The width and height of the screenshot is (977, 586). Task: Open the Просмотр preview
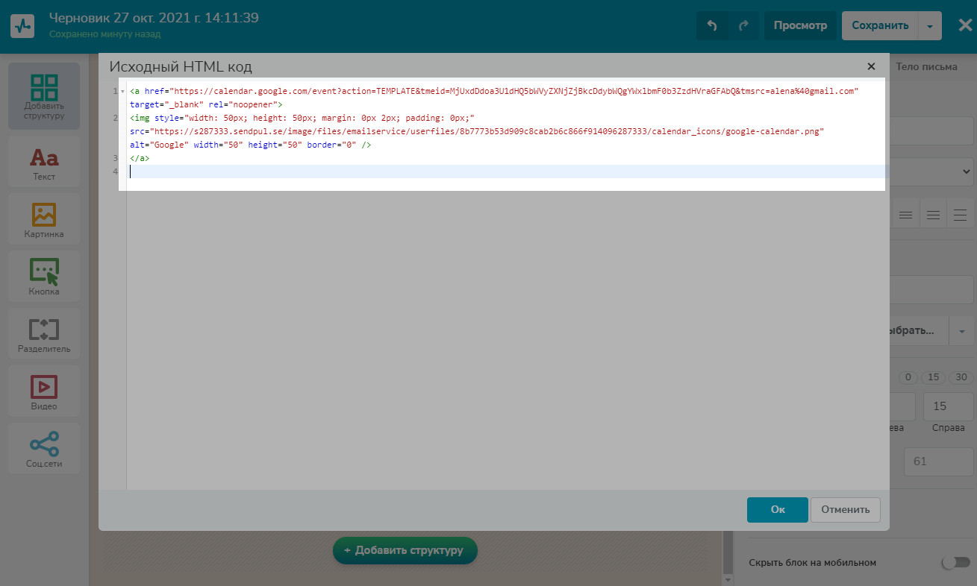click(x=800, y=25)
